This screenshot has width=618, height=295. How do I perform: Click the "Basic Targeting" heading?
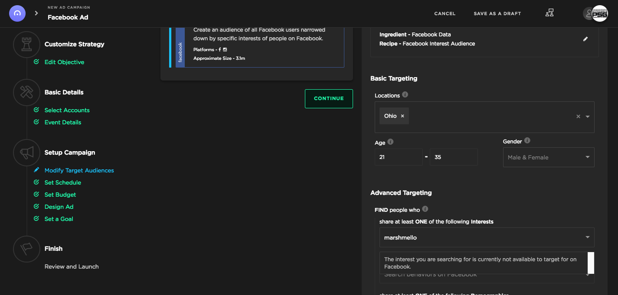[x=394, y=78]
